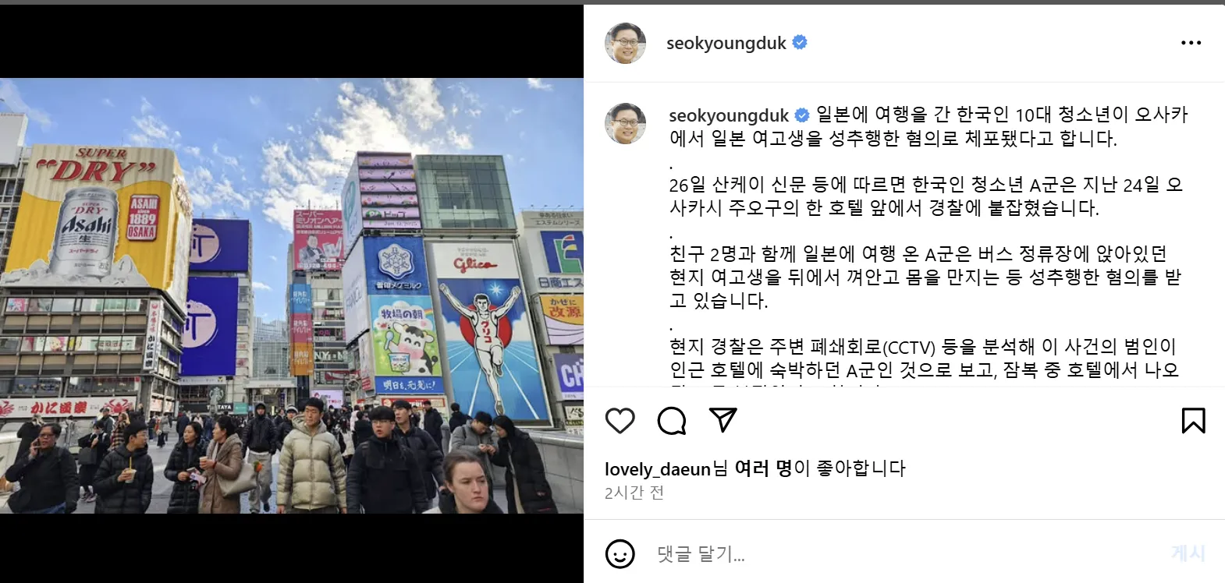Click the 게시 post button
This screenshot has height=583, width=1225.
(x=1188, y=553)
